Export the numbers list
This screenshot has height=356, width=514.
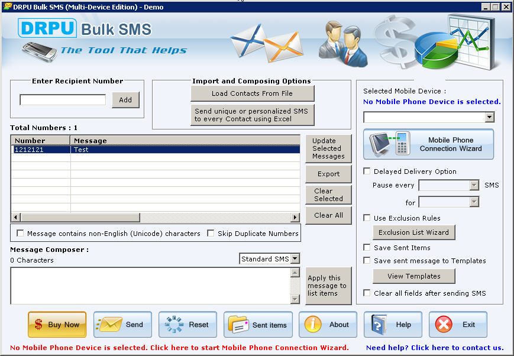tap(328, 174)
